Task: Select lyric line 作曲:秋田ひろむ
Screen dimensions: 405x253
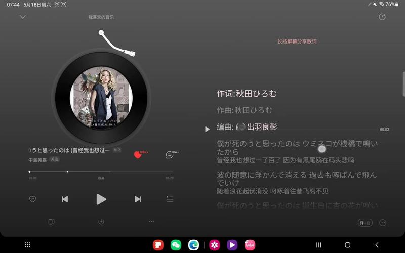Action: tap(245, 110)
